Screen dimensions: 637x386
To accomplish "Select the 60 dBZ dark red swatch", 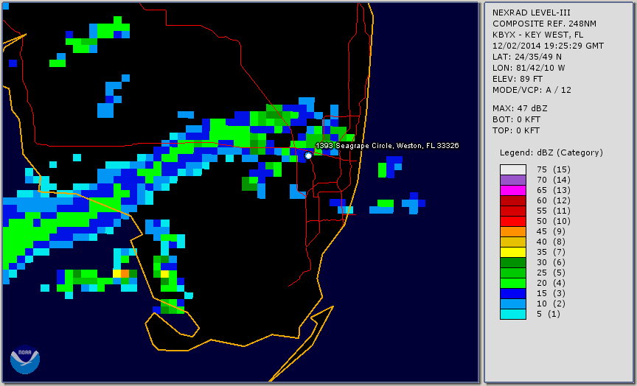I will click(513, 200).
